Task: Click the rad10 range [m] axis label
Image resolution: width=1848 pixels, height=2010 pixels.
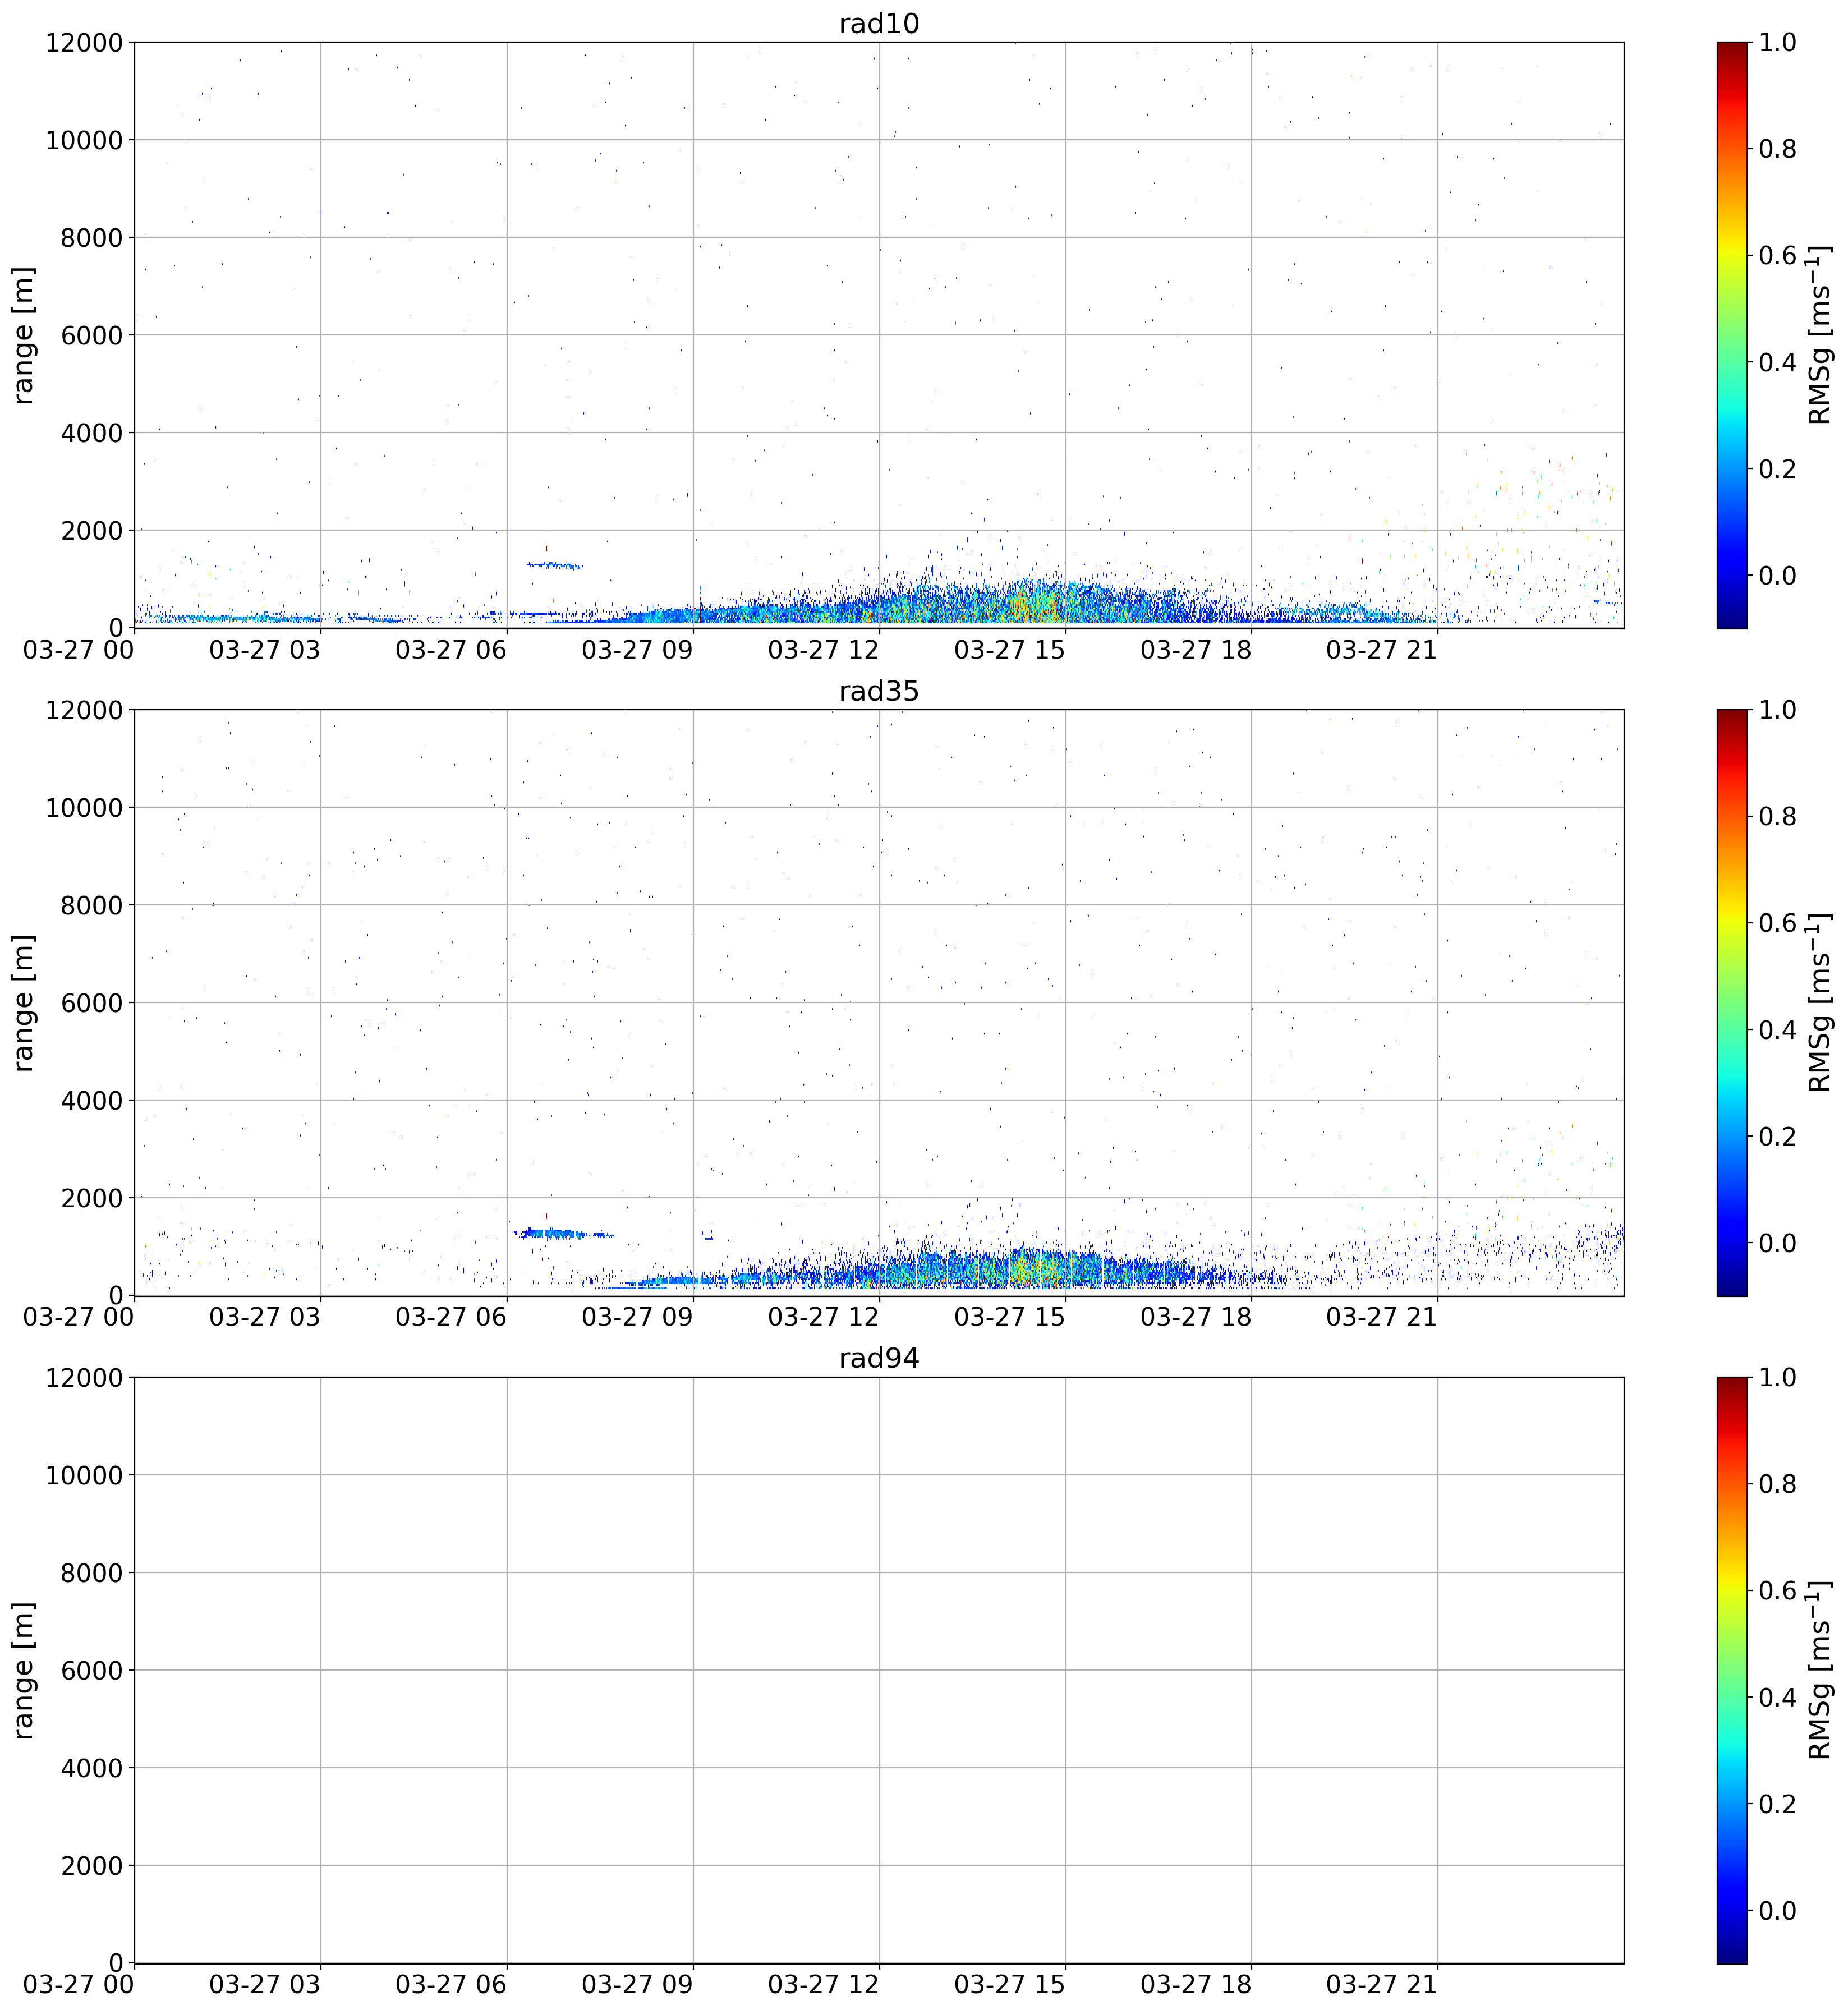Action: click(x=23, y=335)
